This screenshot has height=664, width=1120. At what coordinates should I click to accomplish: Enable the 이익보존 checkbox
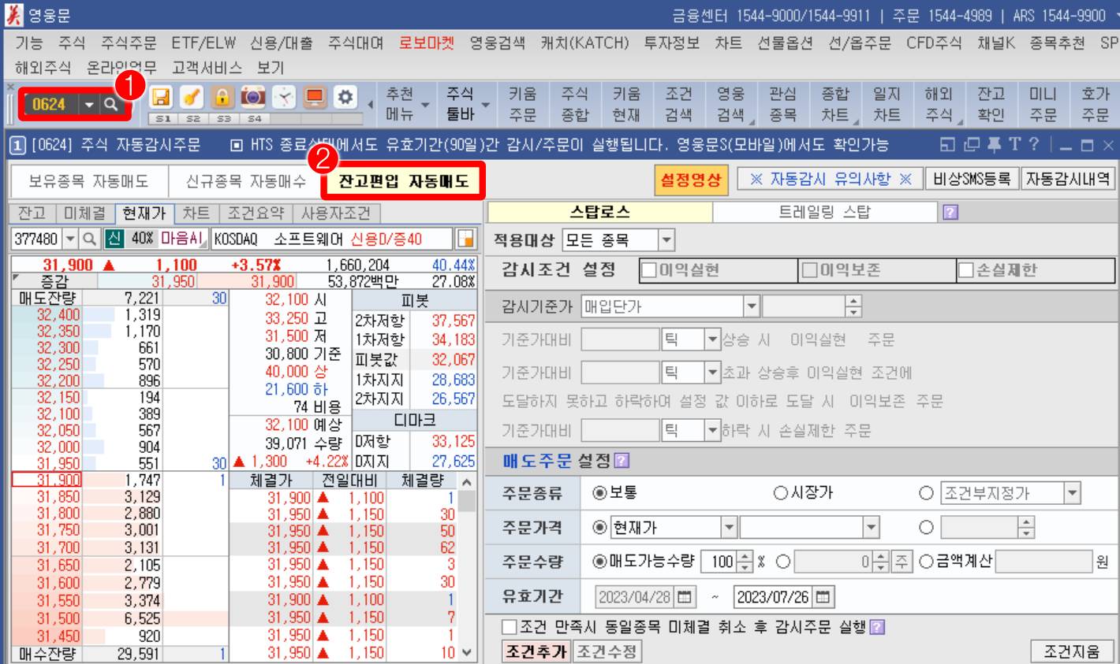pos(811,270)
